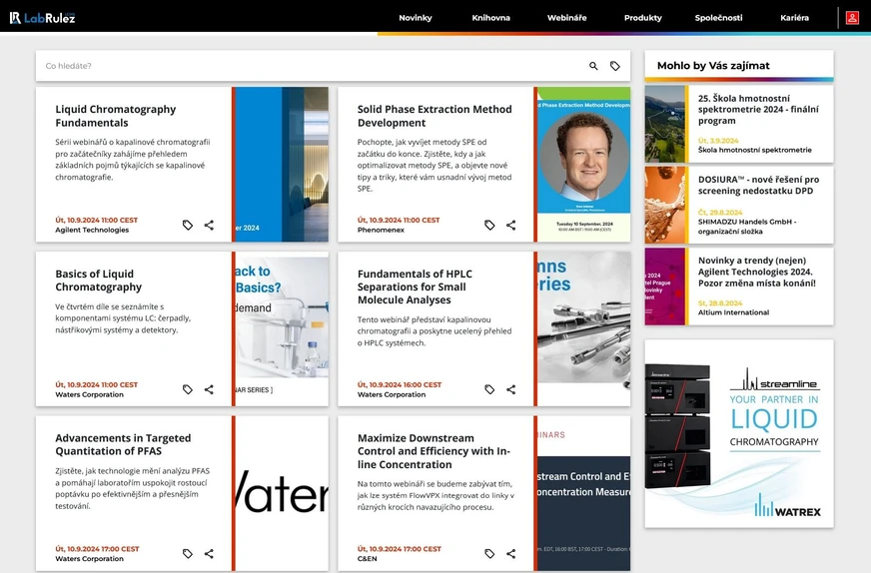Open the Společnosti menu
This screenshot has width=871, height=573.
[x=718, y=18]
